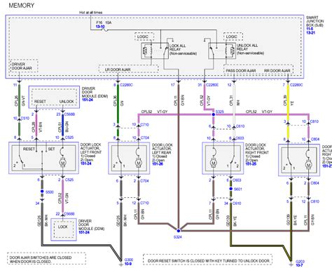Click the UNLOCK label in DDM box
The width and height of the screenshot is (332, 268).
(67, 102)
